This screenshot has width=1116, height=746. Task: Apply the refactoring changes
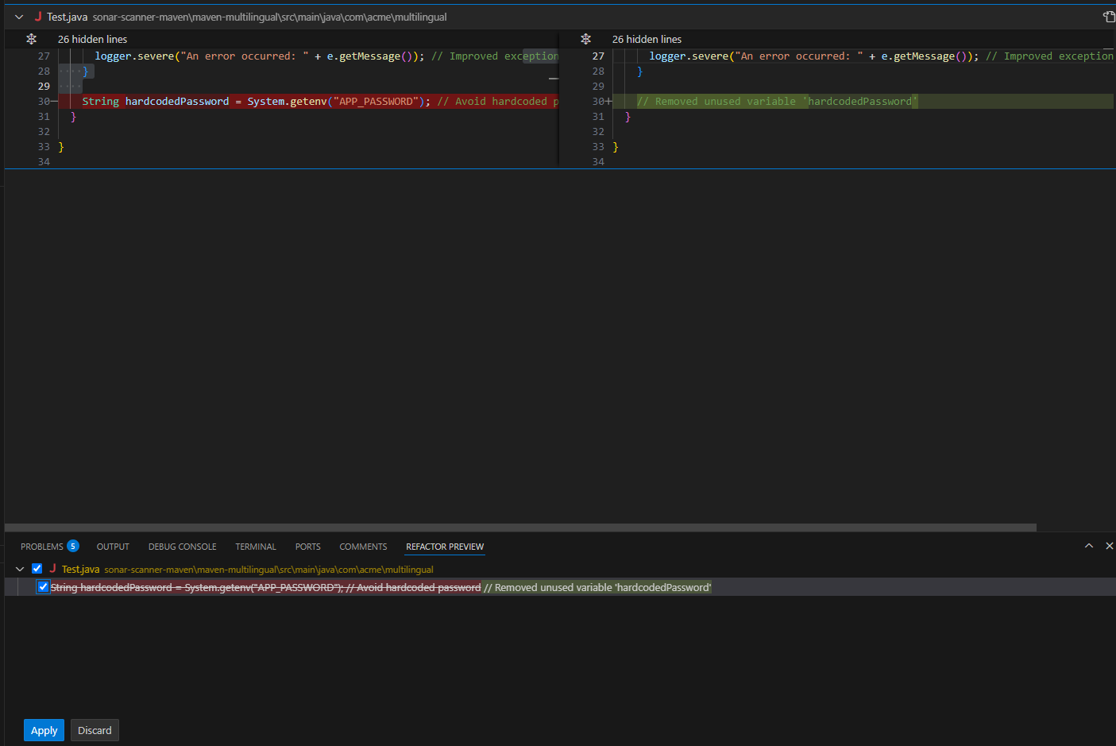(x=44, y=730)
